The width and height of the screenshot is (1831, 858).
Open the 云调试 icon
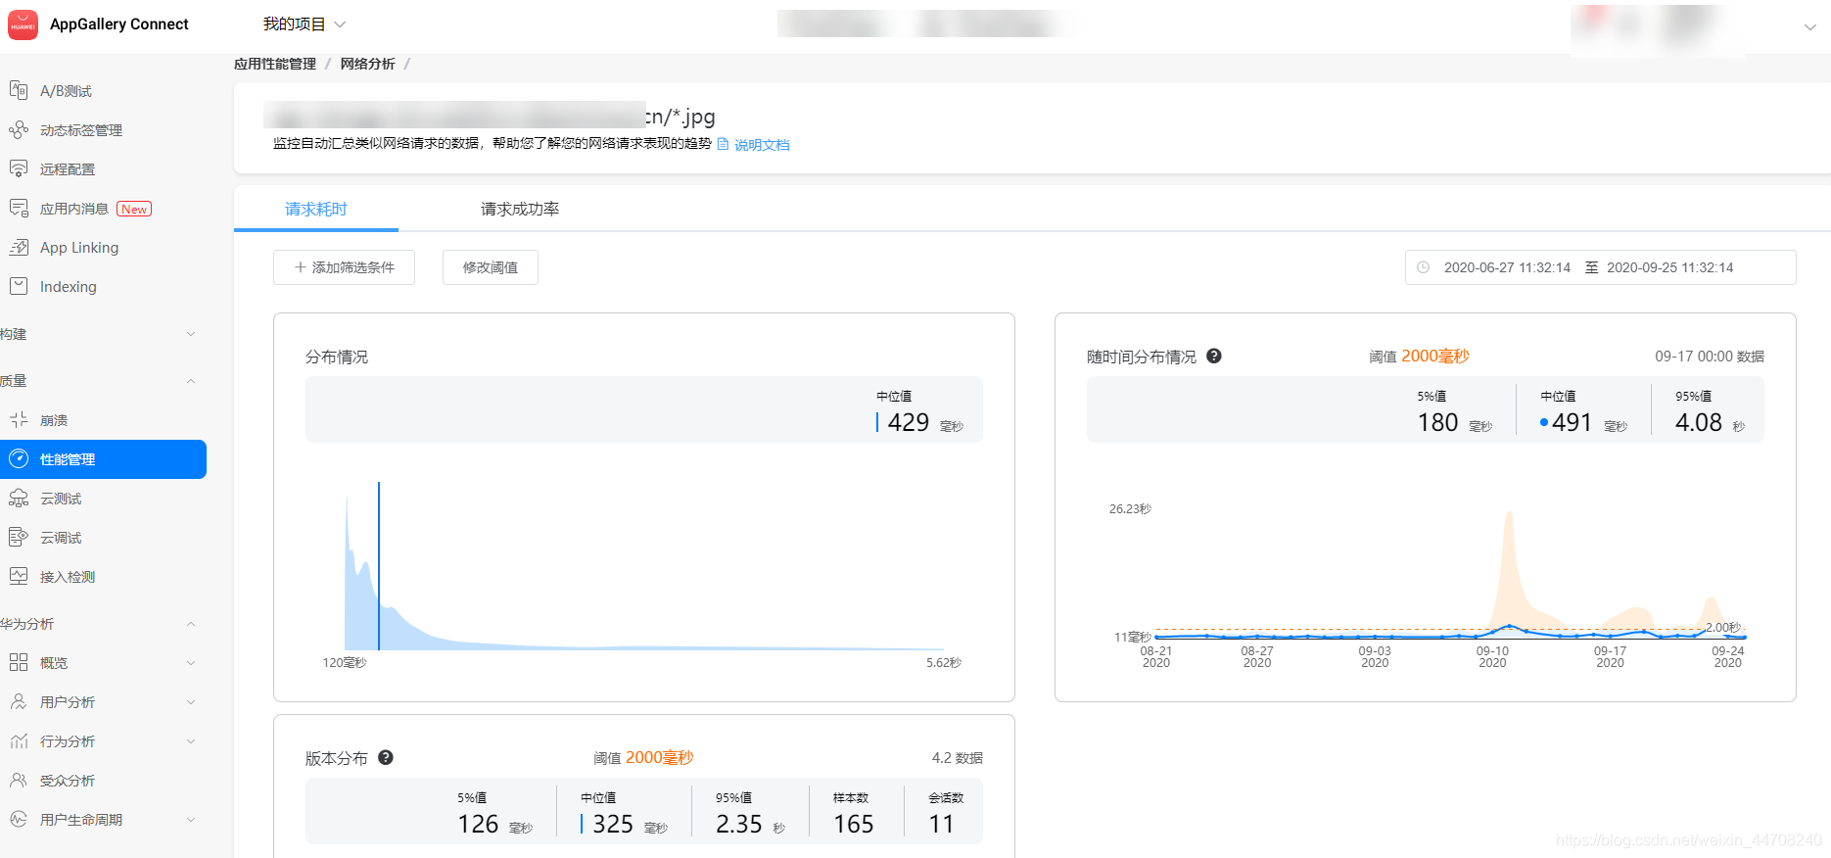pyautogui.click(x=19, y=537)
